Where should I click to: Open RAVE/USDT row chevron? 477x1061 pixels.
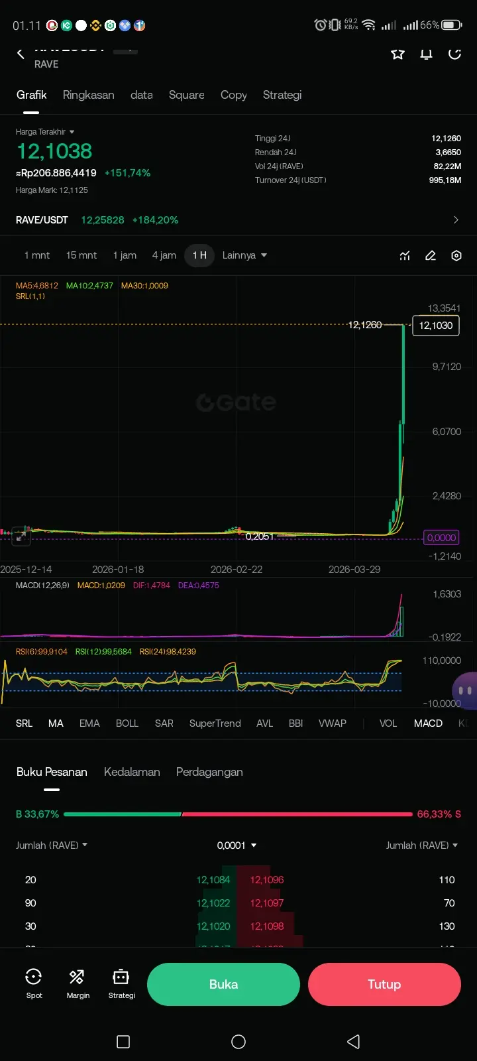(x=456, y=219)
